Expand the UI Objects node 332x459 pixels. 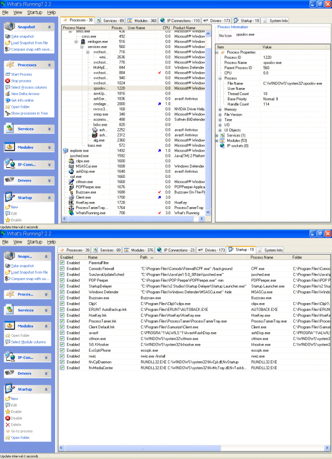[220, 130]
